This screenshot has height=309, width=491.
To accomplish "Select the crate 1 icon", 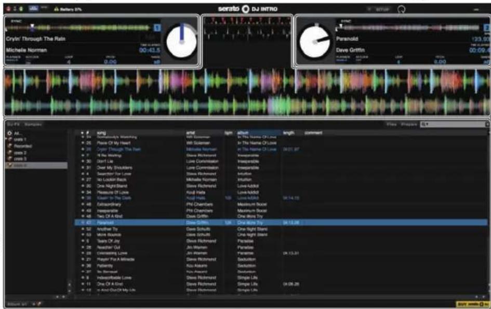I will [x=10, y=139].
